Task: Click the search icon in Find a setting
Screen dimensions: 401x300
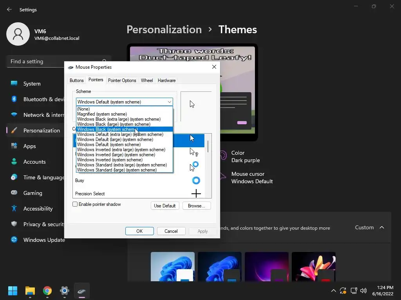Action: [x=104, y=61]
